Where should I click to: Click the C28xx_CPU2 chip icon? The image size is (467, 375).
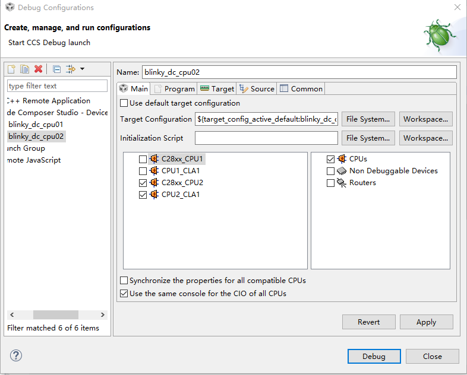click(154, 182)
